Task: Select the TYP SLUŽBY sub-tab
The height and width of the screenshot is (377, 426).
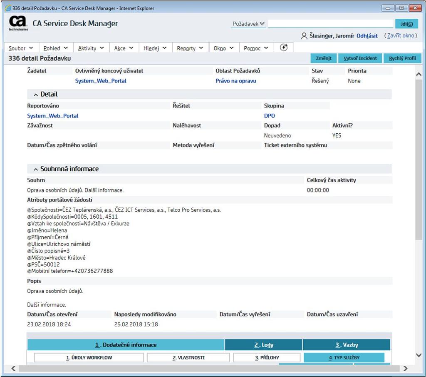Action: coord(344,357)
